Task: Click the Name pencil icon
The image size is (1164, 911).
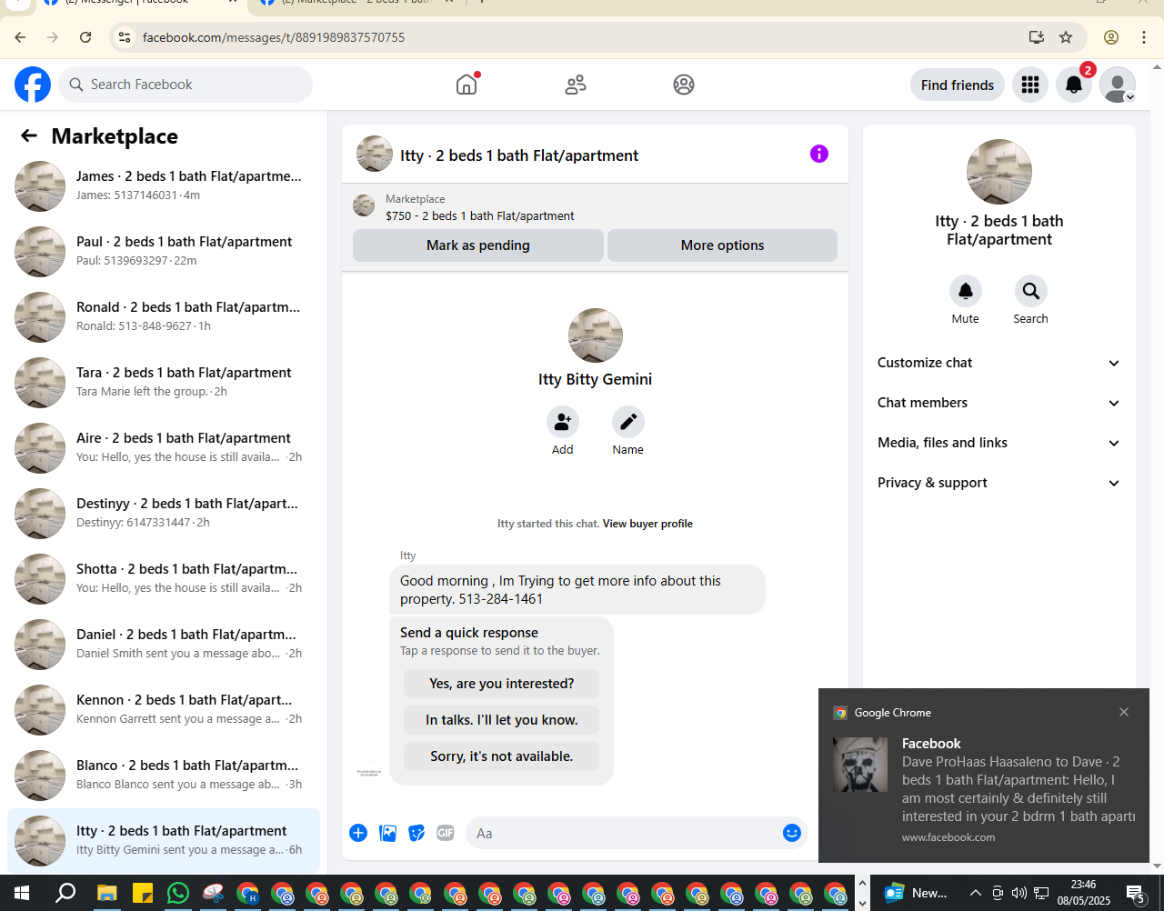Action: click(x=628, y=422)
